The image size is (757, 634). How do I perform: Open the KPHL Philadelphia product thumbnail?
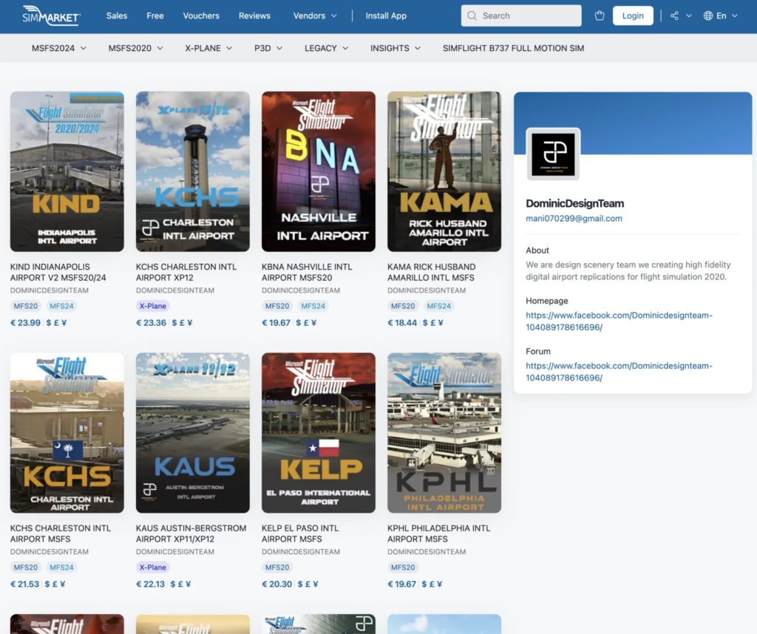444,433
